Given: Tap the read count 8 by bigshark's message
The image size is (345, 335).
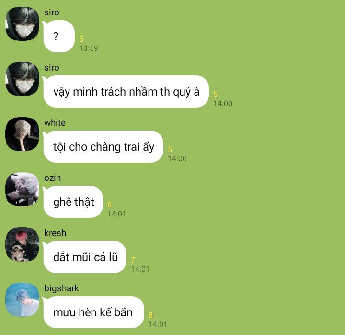Looking at the screenshot, I should coord(151,315).
